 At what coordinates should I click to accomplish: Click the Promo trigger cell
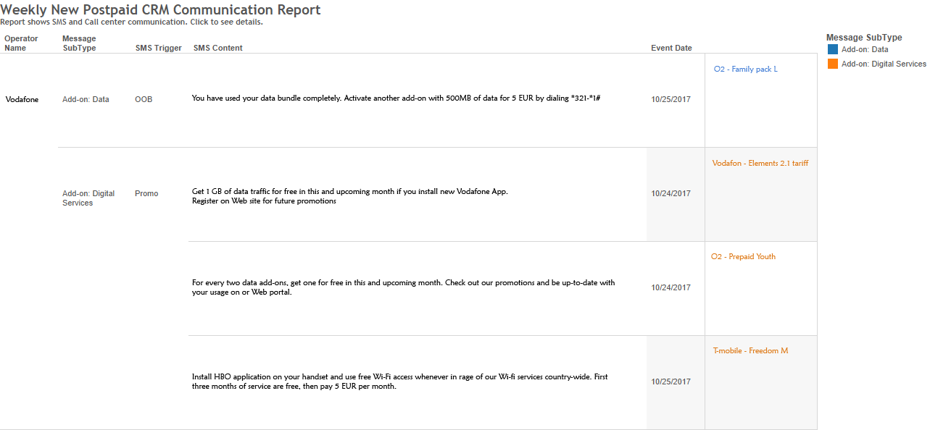click(146, 194)
